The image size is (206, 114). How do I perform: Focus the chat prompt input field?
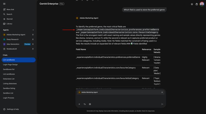[x=121, y=98]
